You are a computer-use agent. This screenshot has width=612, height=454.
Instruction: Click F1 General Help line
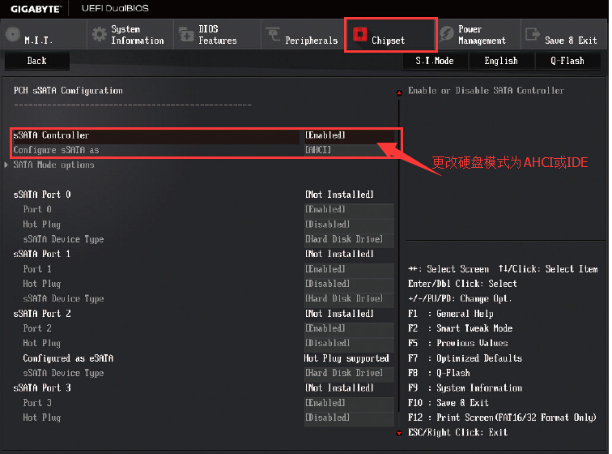pyautogui.click(x=451, y=314)
